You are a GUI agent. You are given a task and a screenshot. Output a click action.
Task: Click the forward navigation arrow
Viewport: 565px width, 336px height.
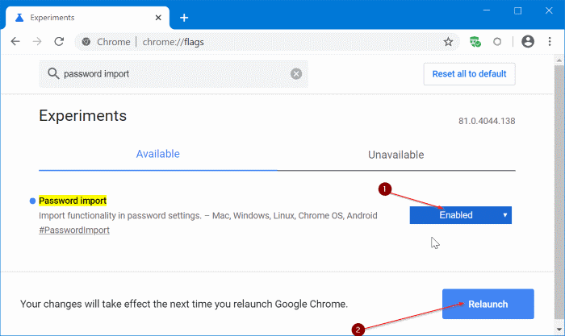37,42
